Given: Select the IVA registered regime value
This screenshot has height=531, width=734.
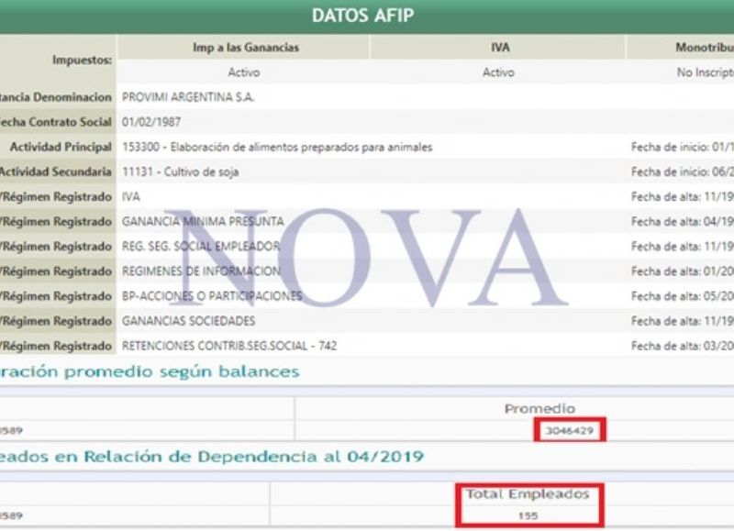Looking at the screenshot, I should click(131, 197).
